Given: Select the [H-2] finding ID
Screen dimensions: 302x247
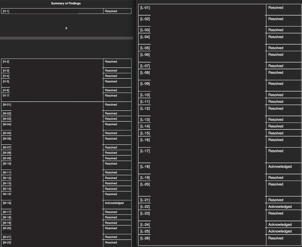Looking at the screenshot, I should [6, 62].
